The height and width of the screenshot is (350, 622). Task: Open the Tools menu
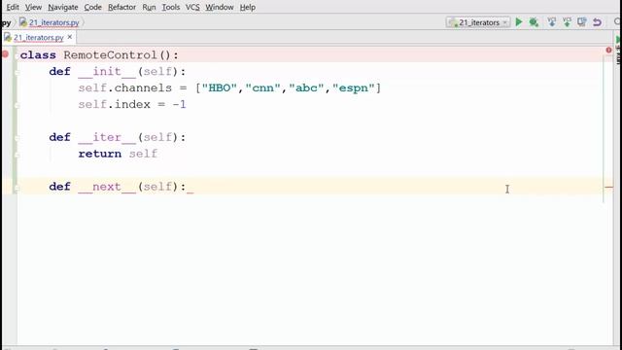tap(171, 7)
